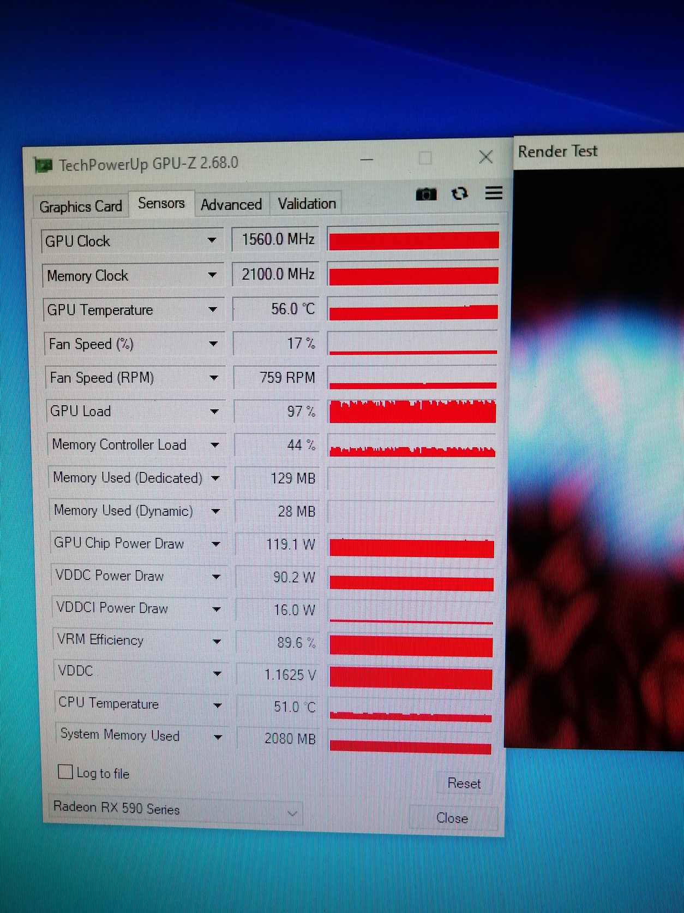Expand the GPU Load dropdown

coord(214,411)
